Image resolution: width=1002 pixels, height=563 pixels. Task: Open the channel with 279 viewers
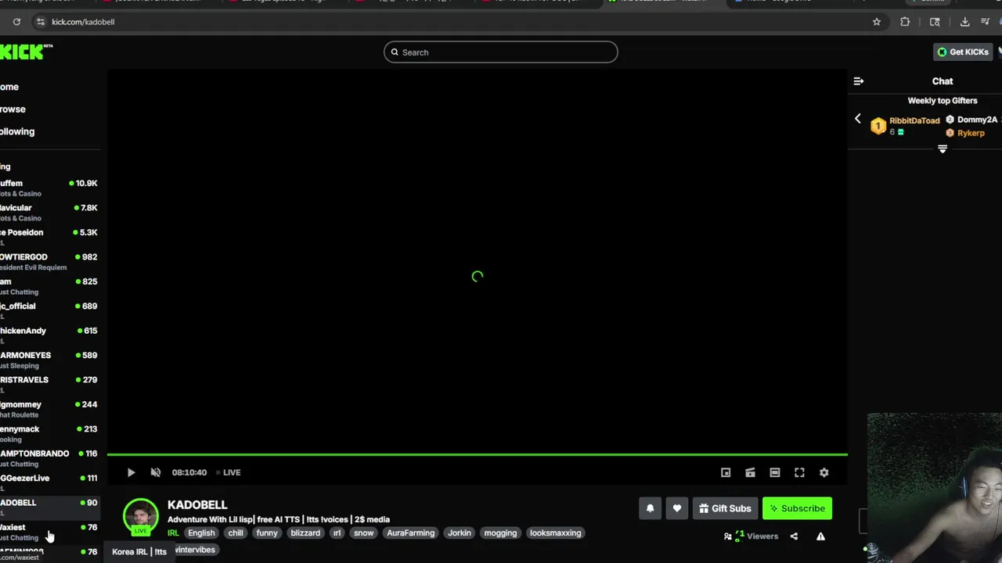click(49, 385)
